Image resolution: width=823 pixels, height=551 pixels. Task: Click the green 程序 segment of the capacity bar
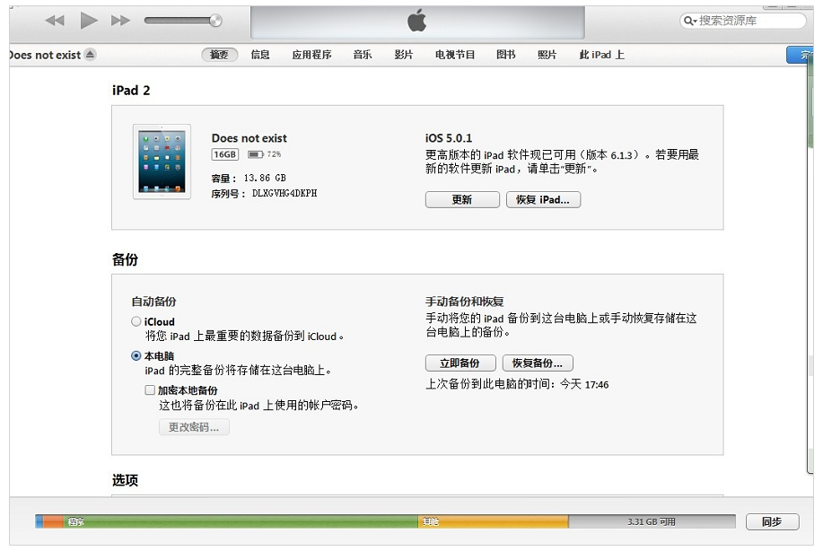241,521
